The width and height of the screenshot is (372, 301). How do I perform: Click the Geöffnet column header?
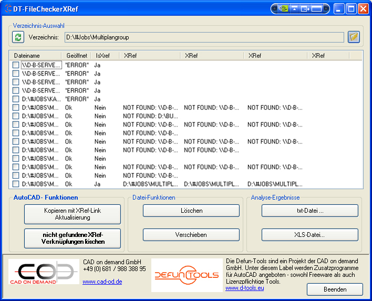(x=76, y=56)
